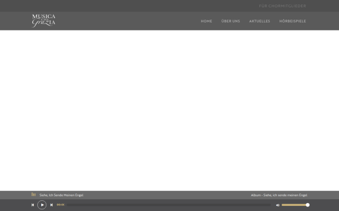This screenshot has height=211, width=339.
Task: Open the Über Uns menu item
Action: pyautogui.click(x=231, y=21)
